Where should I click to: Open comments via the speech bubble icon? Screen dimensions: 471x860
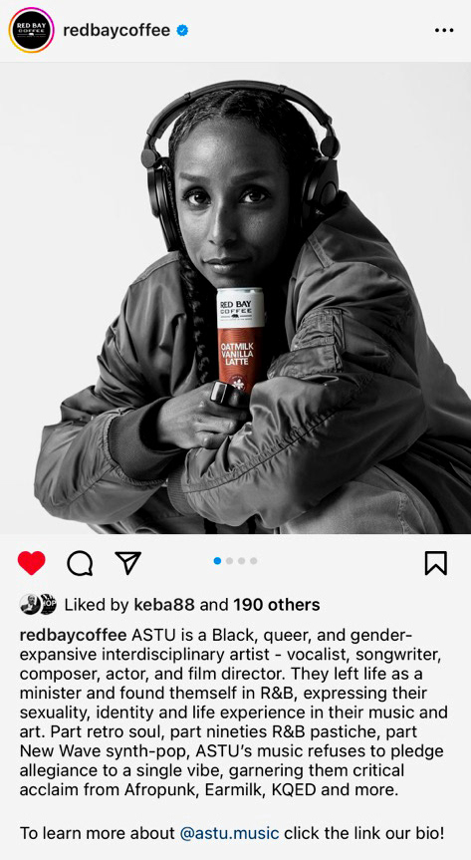[x=80, y=563]
